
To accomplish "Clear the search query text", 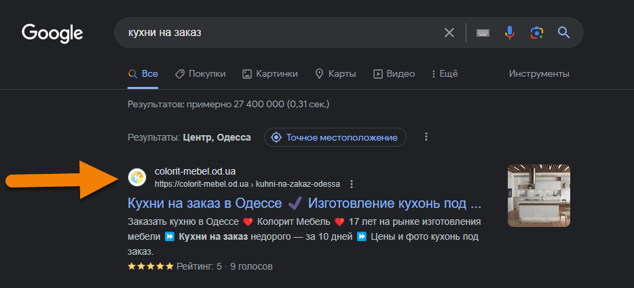I will 449,33.
